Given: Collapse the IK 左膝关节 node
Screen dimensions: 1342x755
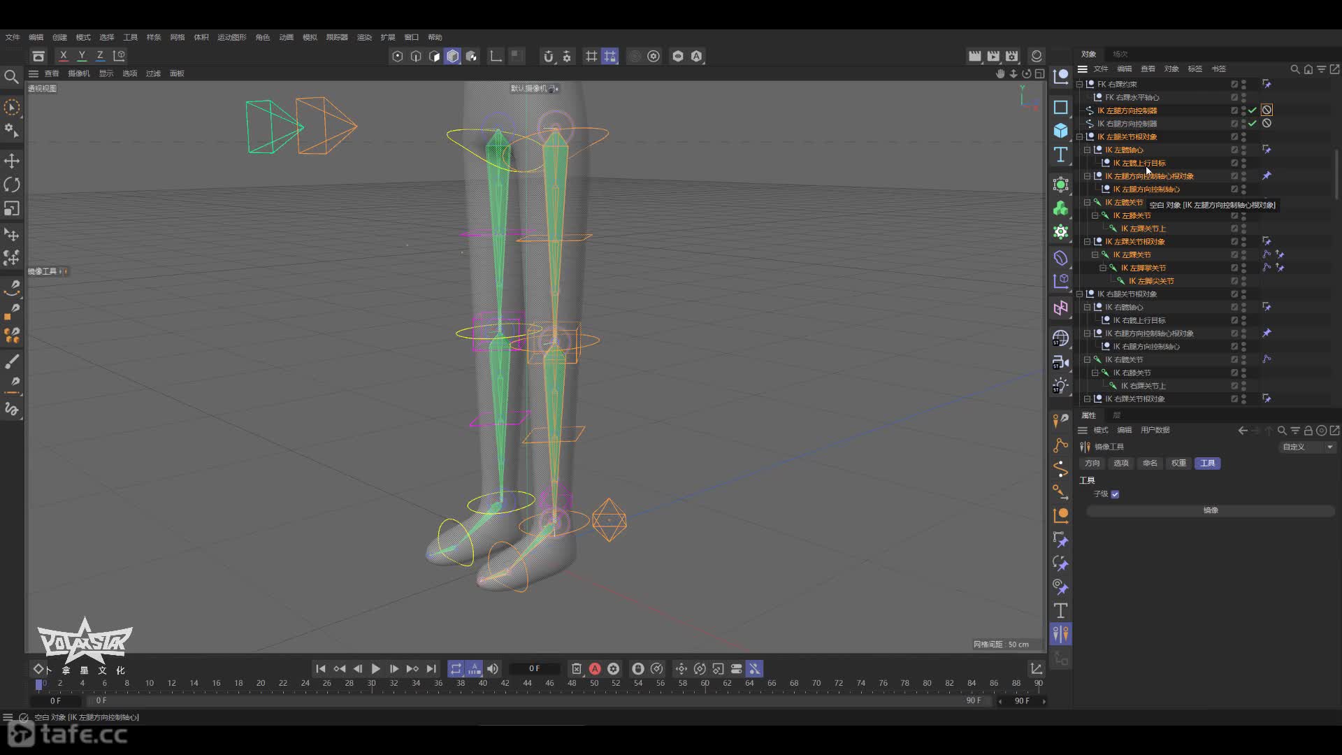Looking at the screenshot, I should [1095, 215].
